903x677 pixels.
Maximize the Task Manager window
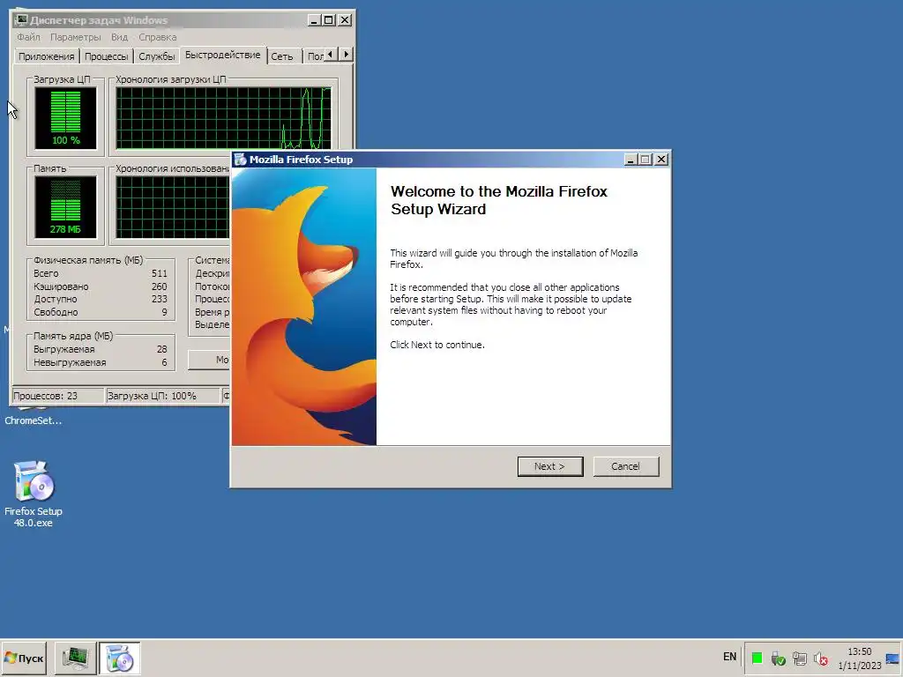(x=328, y=20)
